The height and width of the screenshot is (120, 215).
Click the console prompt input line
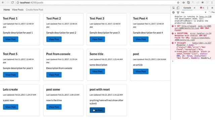[193, 61]
